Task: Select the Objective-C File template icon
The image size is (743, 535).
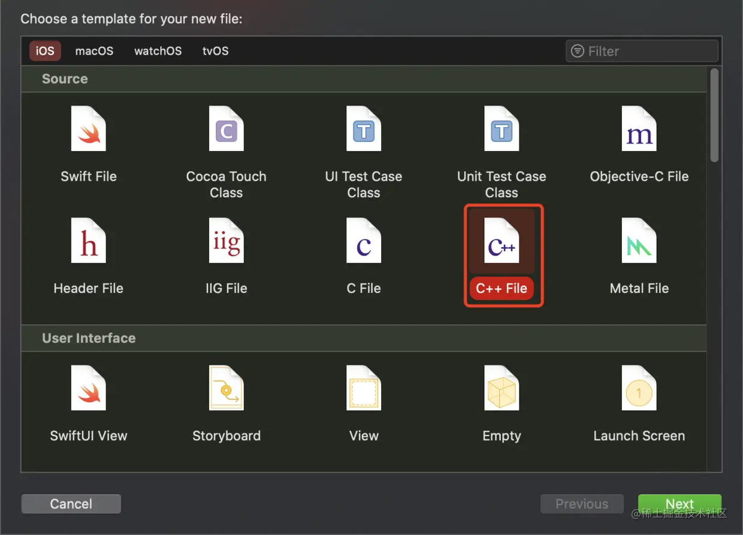Action: click(x=639, y=129)
